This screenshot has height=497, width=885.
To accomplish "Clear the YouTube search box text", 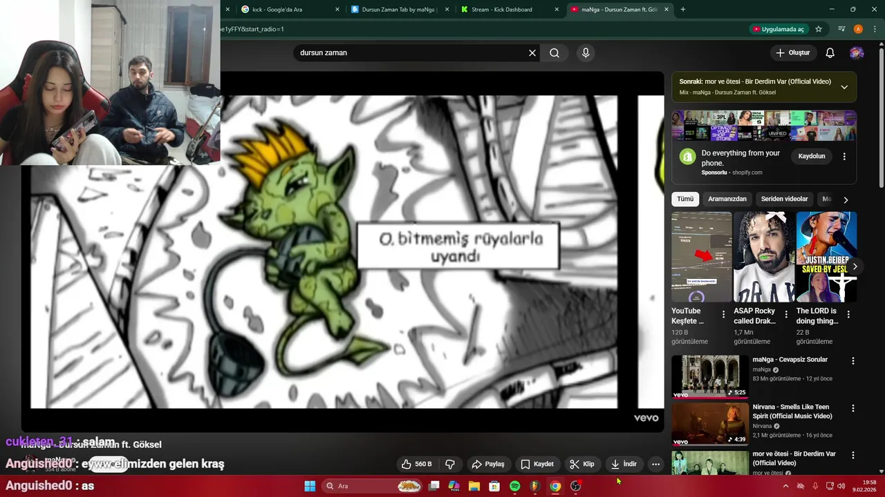I will 532,52.
